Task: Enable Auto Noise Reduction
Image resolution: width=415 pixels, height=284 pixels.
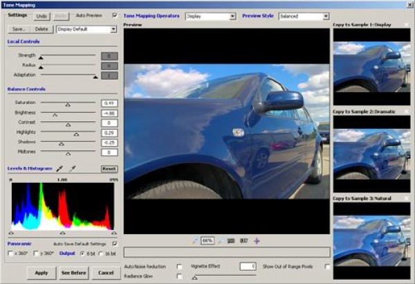Action: tap(180, 266)
